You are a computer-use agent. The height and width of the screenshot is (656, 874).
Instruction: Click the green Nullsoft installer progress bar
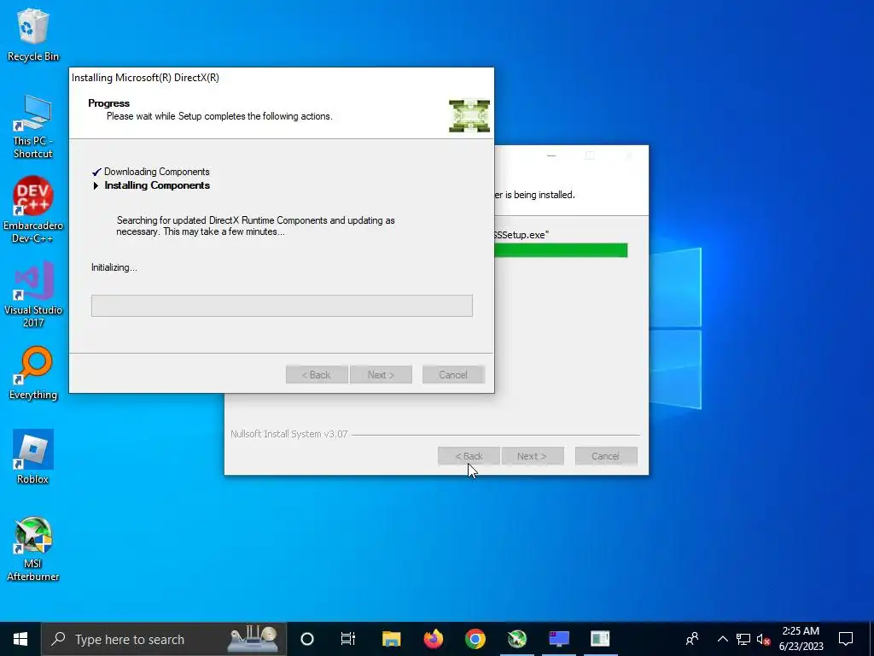tap(561, 250)
